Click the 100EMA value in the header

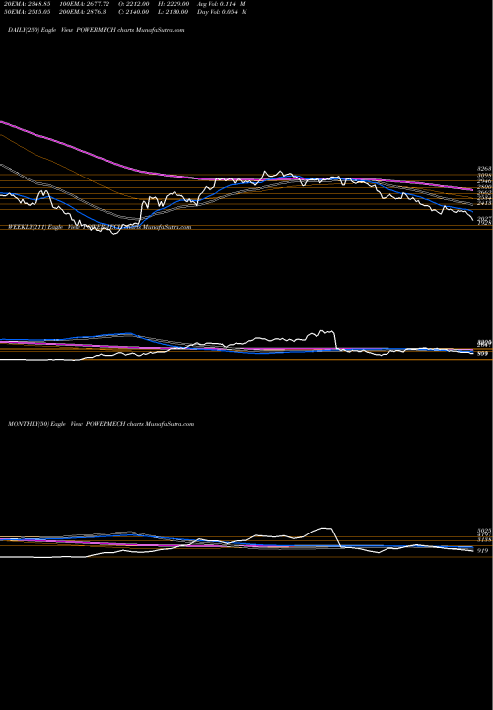click(x=85, y=4)
